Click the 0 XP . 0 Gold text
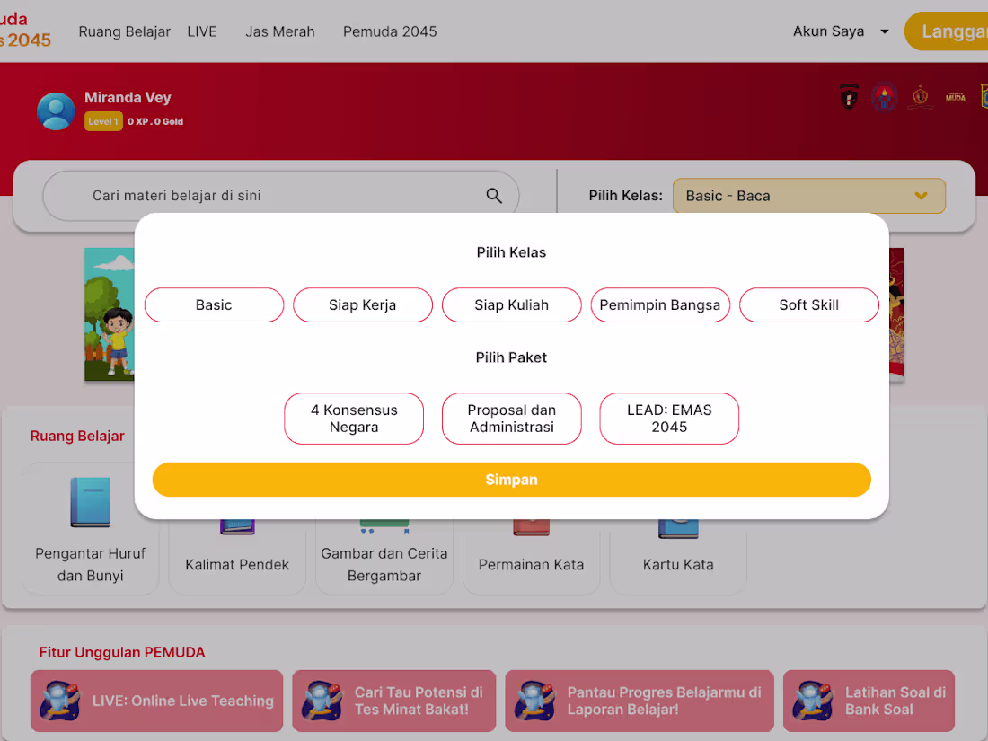The image size is (988, 741). click(x=155, y=121)
